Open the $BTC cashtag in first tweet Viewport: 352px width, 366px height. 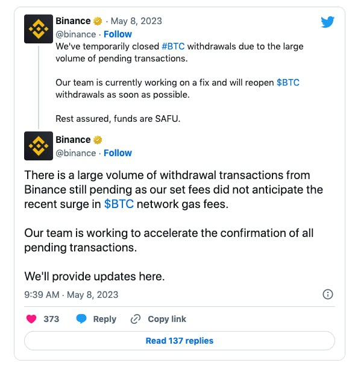tap(288, 83)
